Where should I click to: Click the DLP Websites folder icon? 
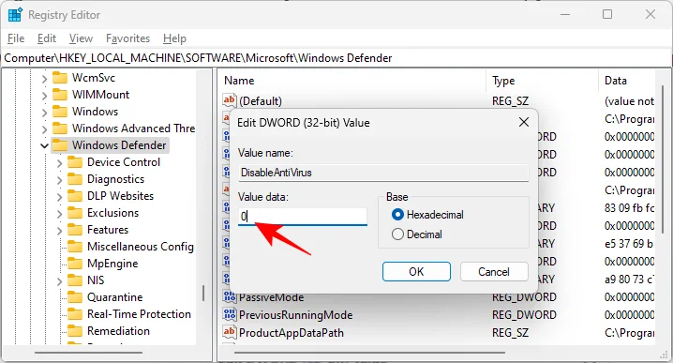75,196
